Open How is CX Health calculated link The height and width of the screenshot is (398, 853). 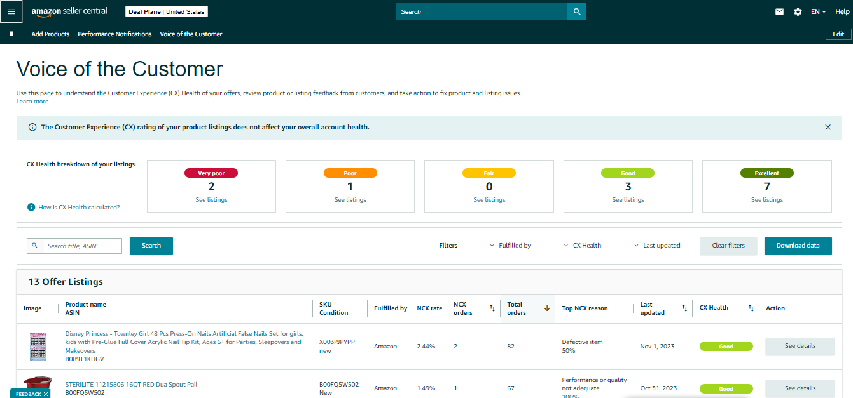79,208
